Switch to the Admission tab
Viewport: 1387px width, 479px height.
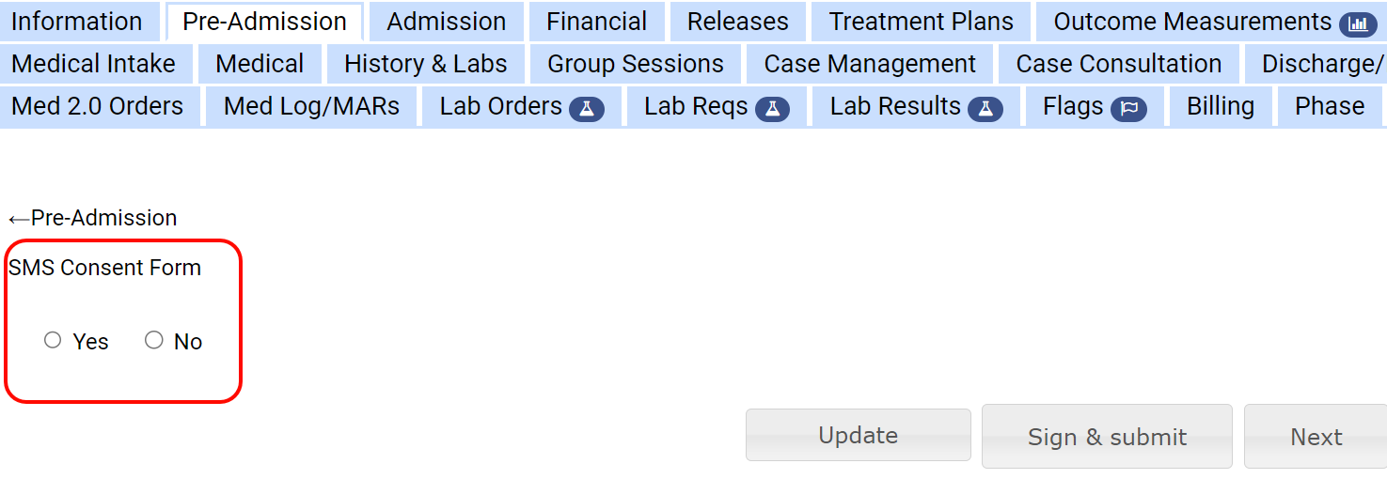pos(447,22)
